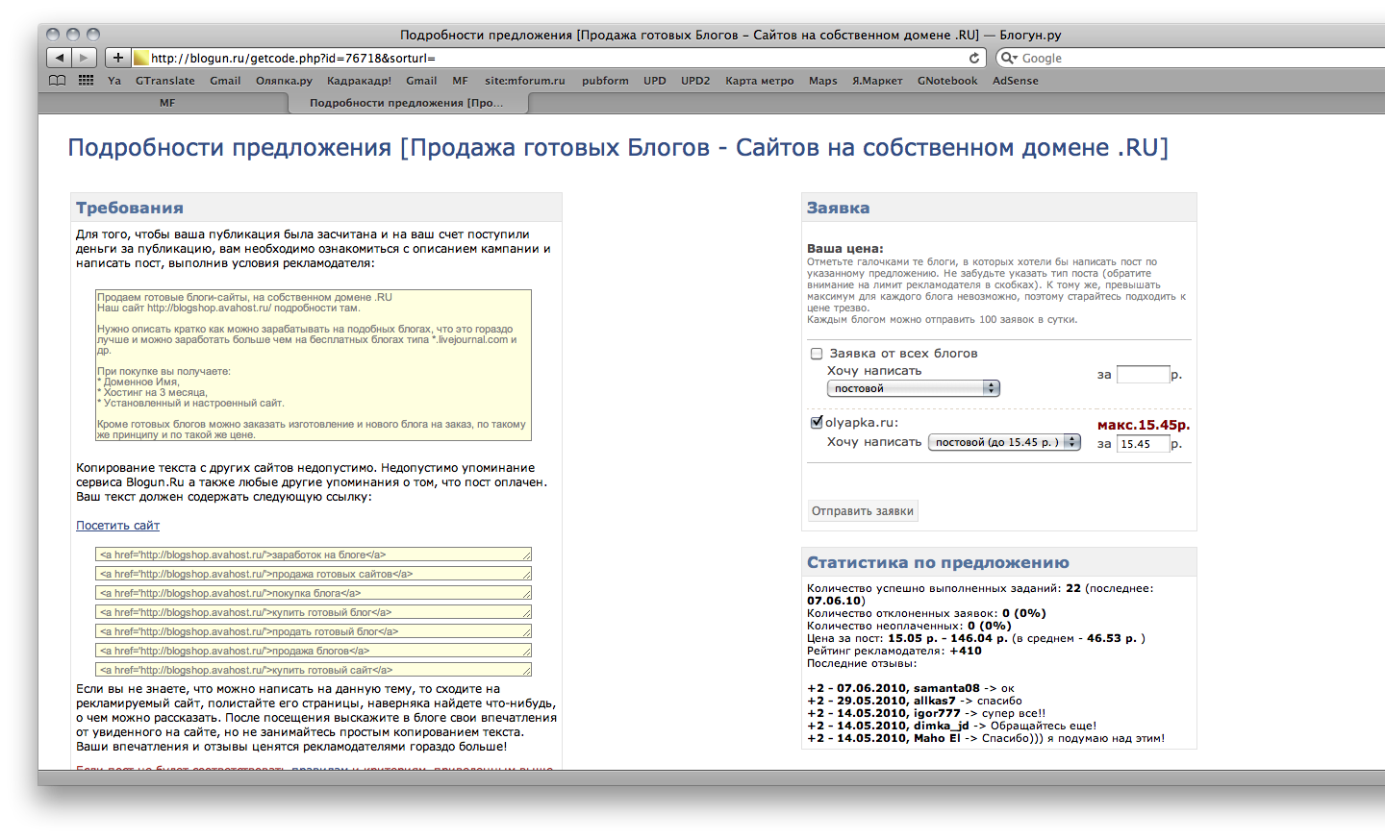This screenshot has width=1385, height=838.
Task: Open the Maps bookmark
Action: coord(823,81)
